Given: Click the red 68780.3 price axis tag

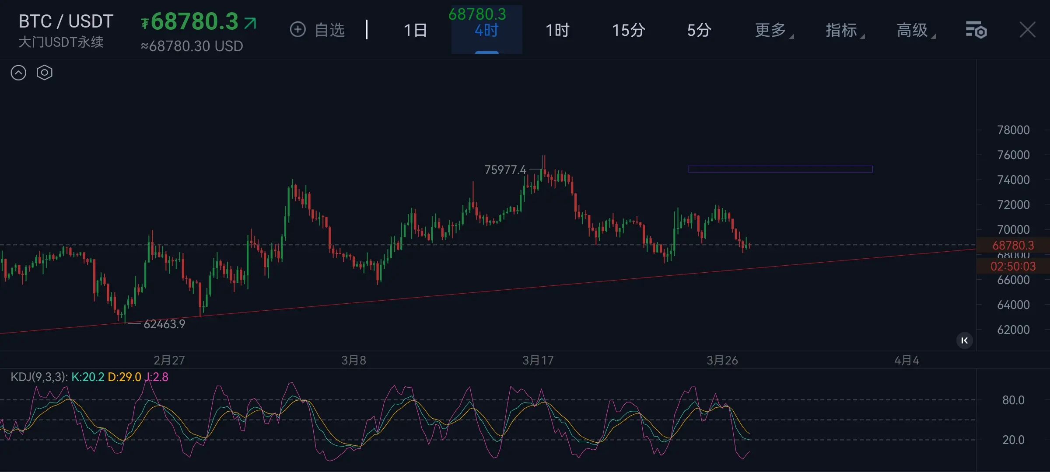Looking at the screenshot, I should click(x=1013, y=245).
